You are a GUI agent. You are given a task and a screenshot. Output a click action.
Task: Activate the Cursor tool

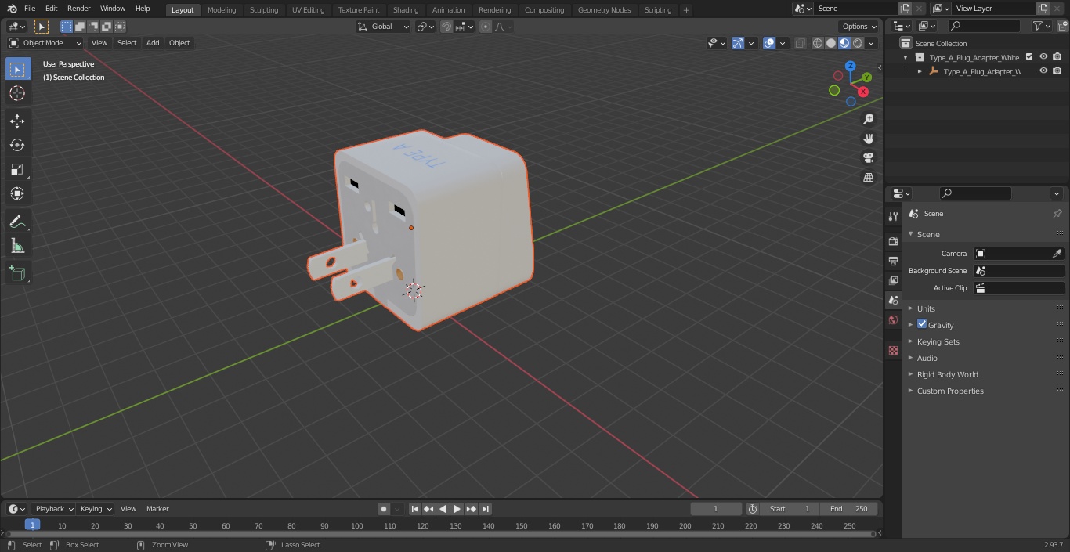(x=17, y=93)
